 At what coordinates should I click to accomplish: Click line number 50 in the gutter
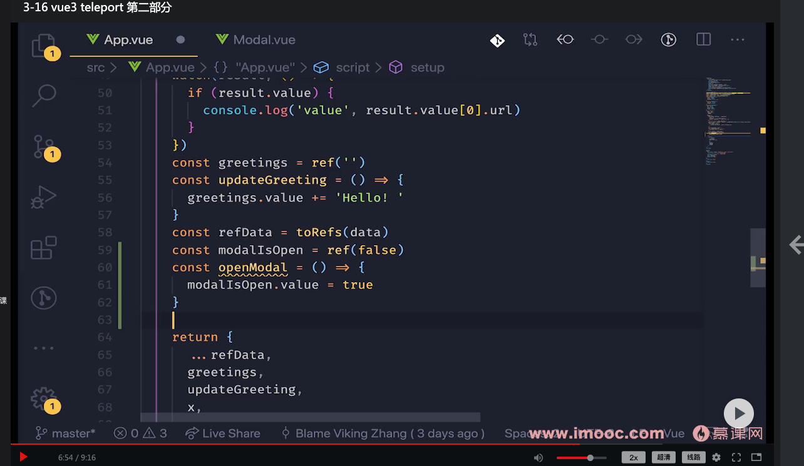click(x=105, y=93)
